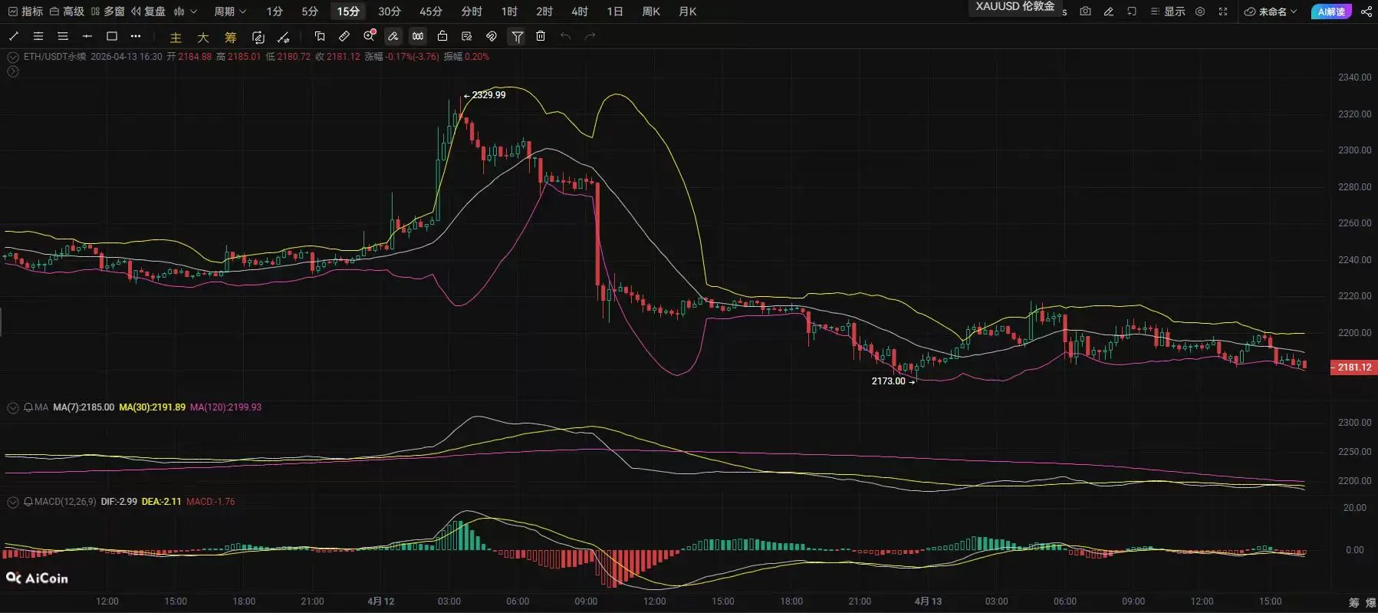
Task: Toggle the highlighted brush drawing mode icon
Action: [x=393, y=36]
